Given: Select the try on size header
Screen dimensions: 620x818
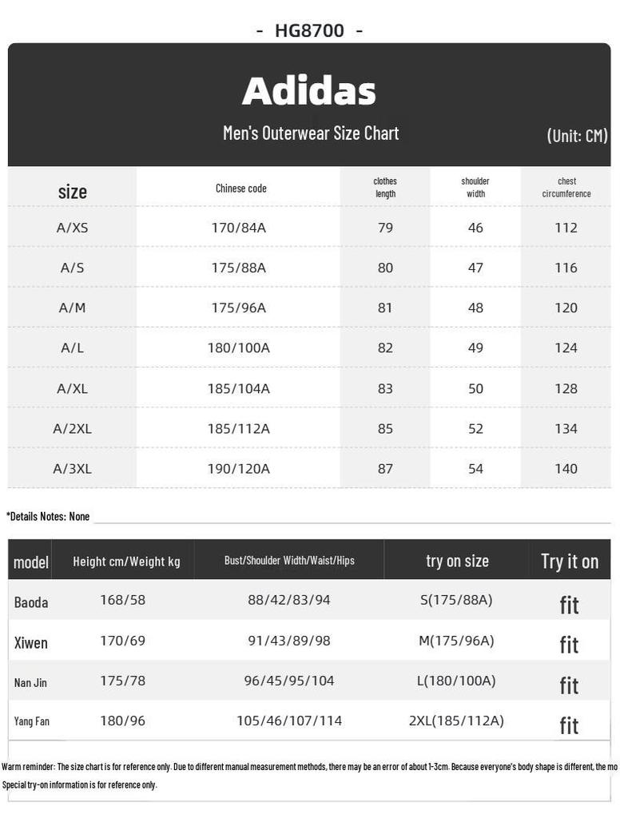Looking at the screenshot, I should click(457, 561).
